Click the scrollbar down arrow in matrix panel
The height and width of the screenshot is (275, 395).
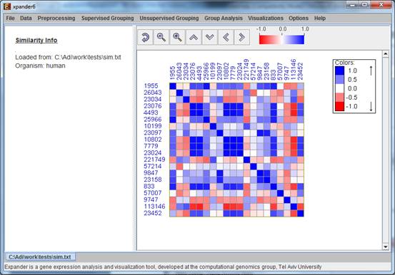pos(386,247)
